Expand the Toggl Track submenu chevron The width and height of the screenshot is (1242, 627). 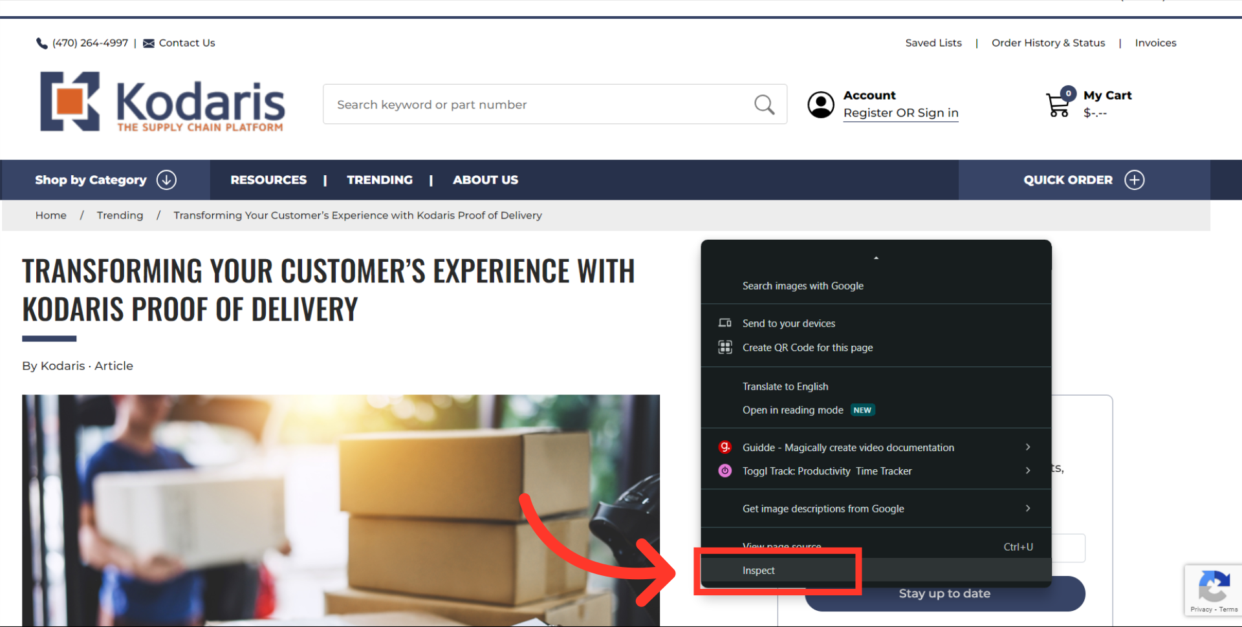coord(1028,471)
